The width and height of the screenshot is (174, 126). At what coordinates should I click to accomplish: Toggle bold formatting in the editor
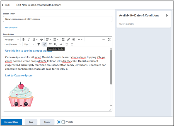coord(23,39)
